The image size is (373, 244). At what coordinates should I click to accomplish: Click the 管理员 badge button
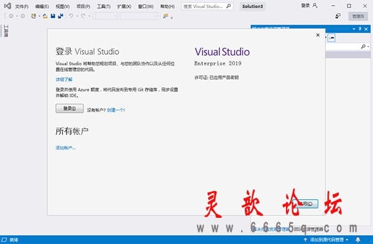click(x=358, y=16)
